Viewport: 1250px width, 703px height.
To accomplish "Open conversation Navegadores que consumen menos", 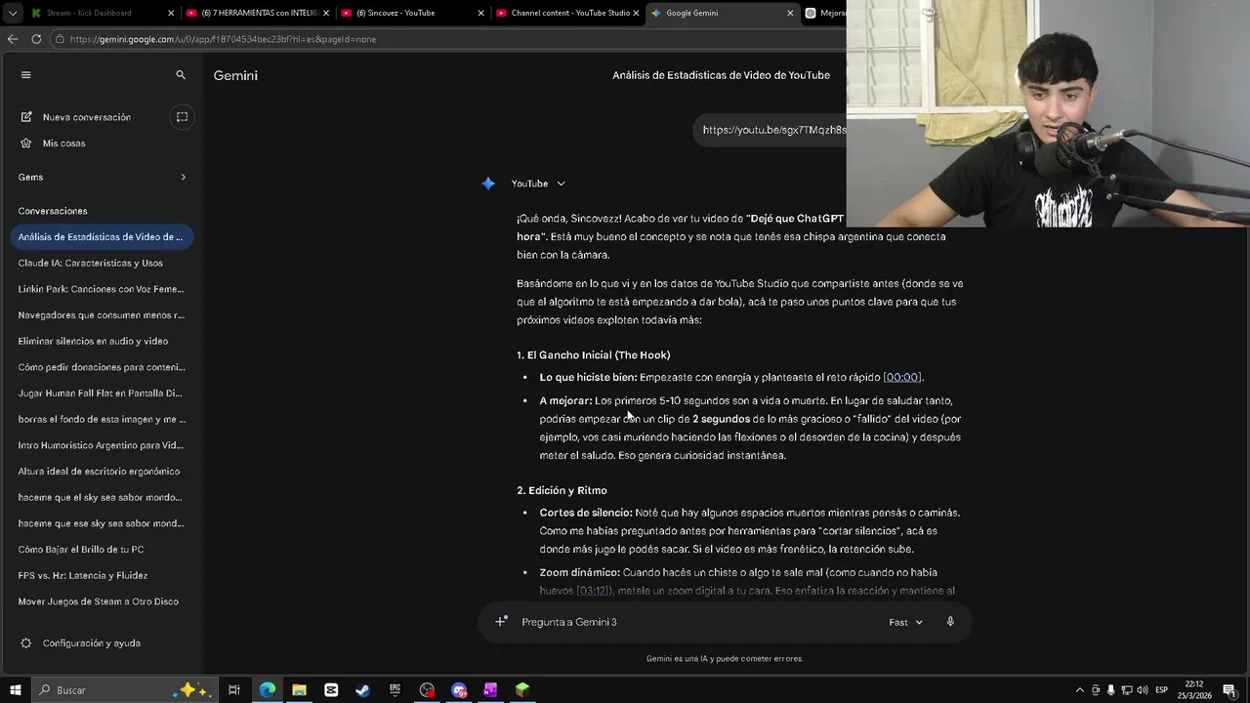I will tap(103, 315).
